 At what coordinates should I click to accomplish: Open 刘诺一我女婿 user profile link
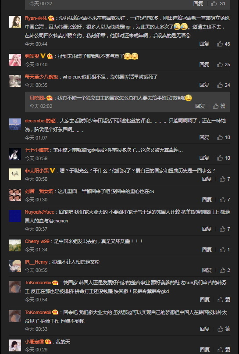point(39,191)
